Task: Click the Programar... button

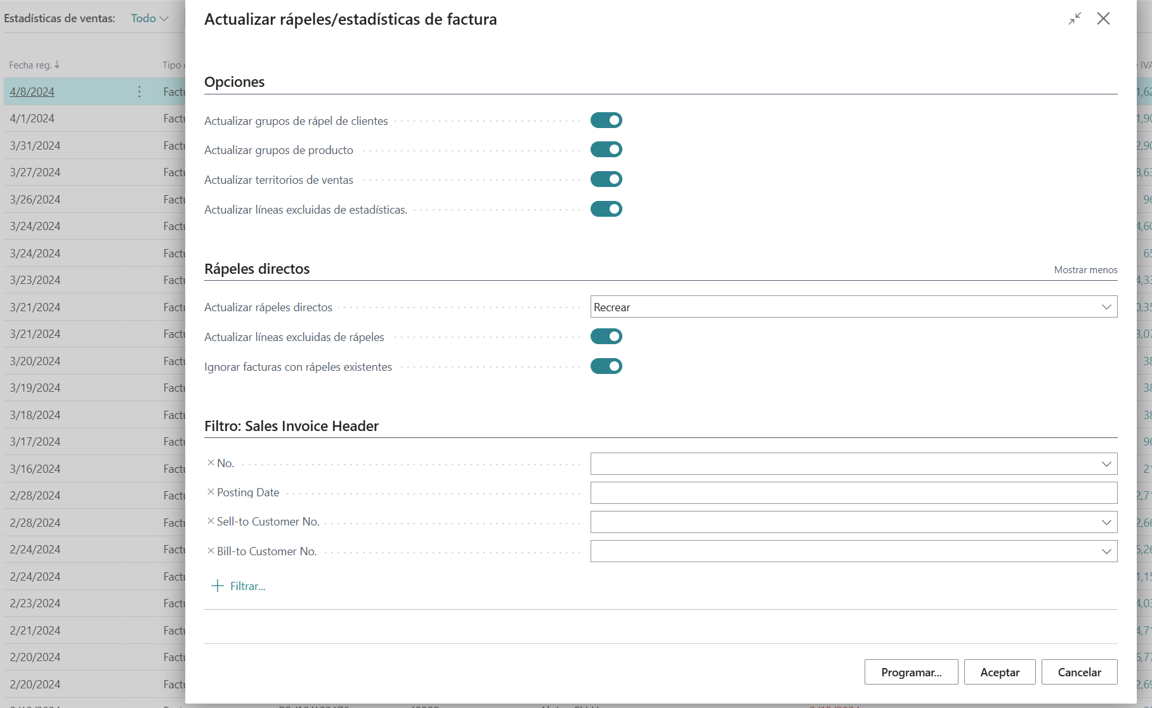Action: [x=911, y=672]
